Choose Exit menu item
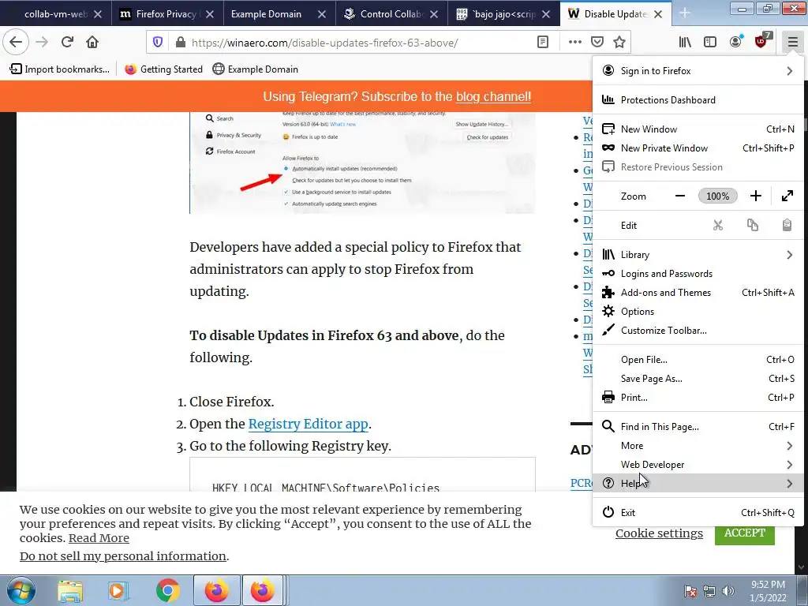Screen dimensions: 808x606 [x=698, y=513]
